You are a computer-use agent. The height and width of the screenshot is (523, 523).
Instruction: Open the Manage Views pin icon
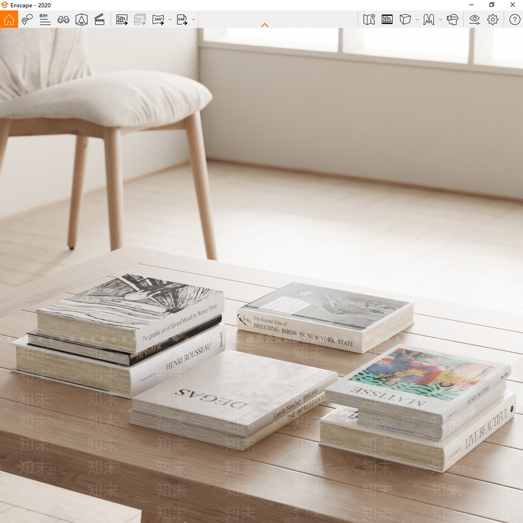(x=27, y=20)
